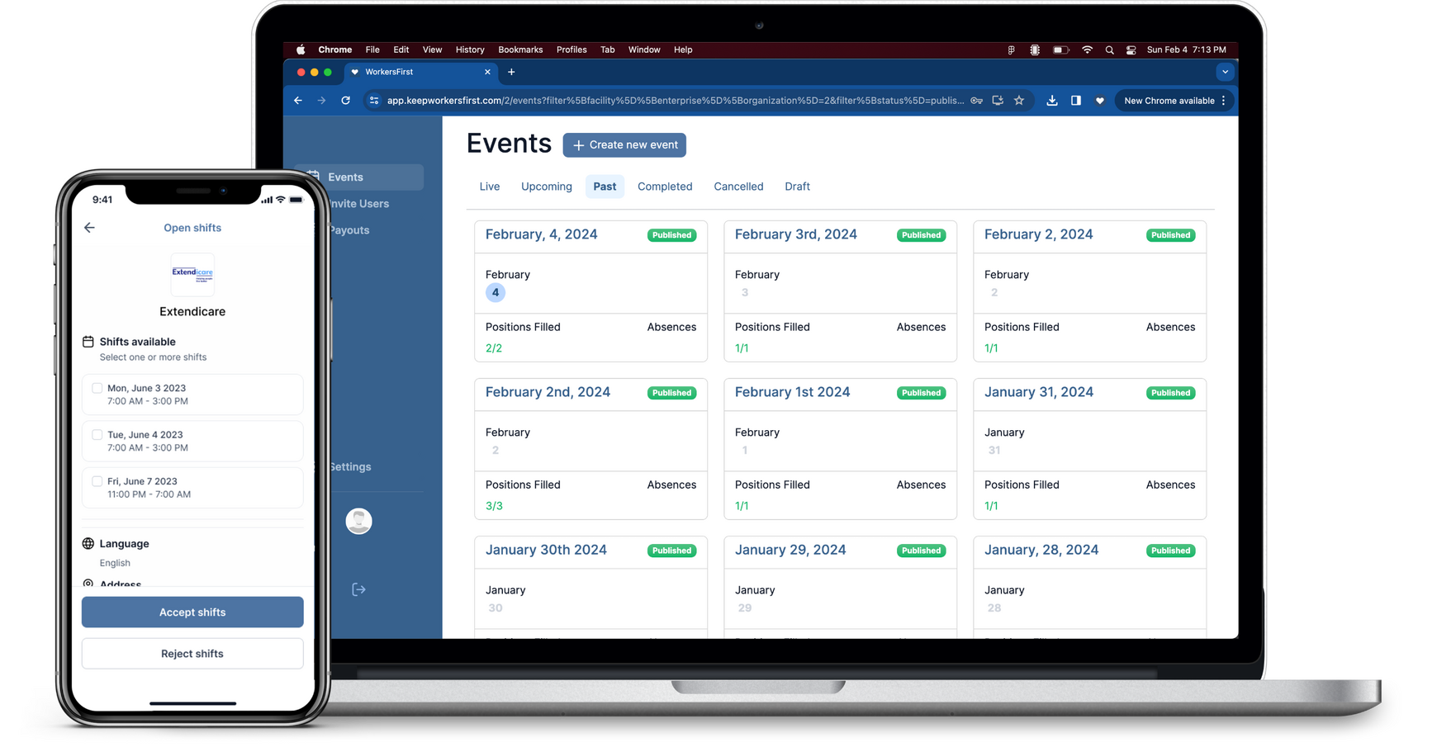The image size is (1437, 747).
Task: Tap the Accept shifts button
Action: [x=192, y=612]
